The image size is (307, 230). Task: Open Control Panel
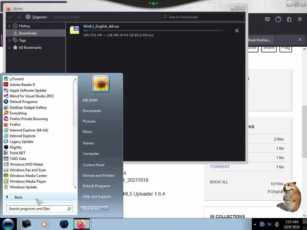(x=94, y=165)
